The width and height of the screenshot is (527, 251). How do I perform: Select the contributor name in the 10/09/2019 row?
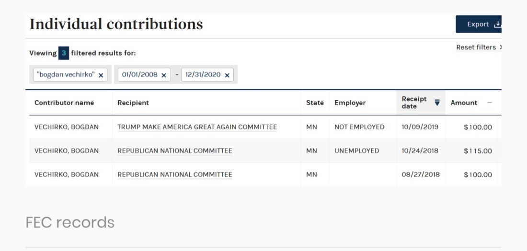(x=67, y=127)
